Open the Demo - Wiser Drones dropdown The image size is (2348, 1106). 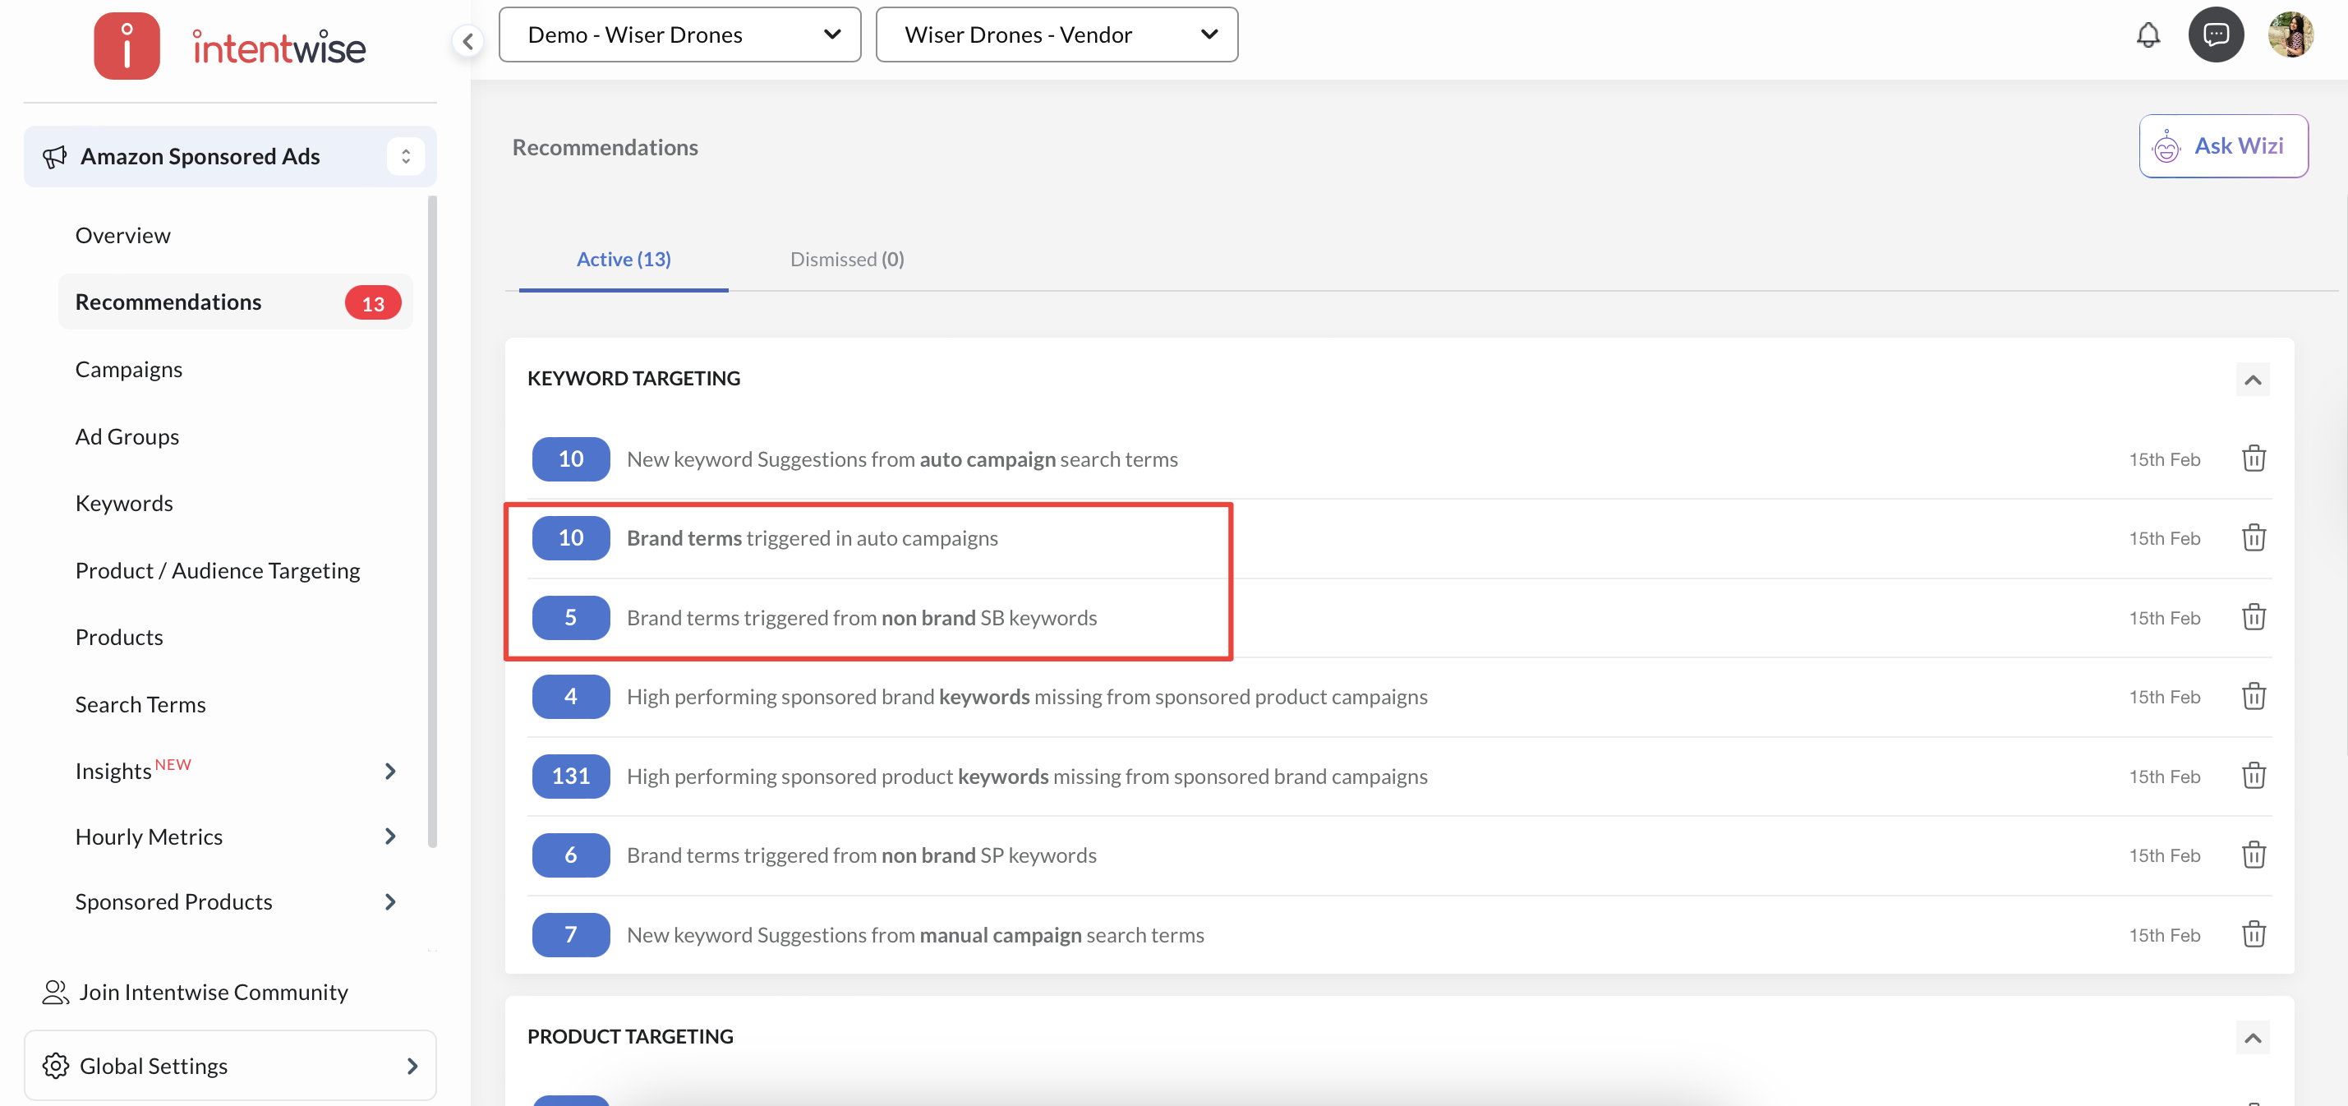(x=679, y=35)
